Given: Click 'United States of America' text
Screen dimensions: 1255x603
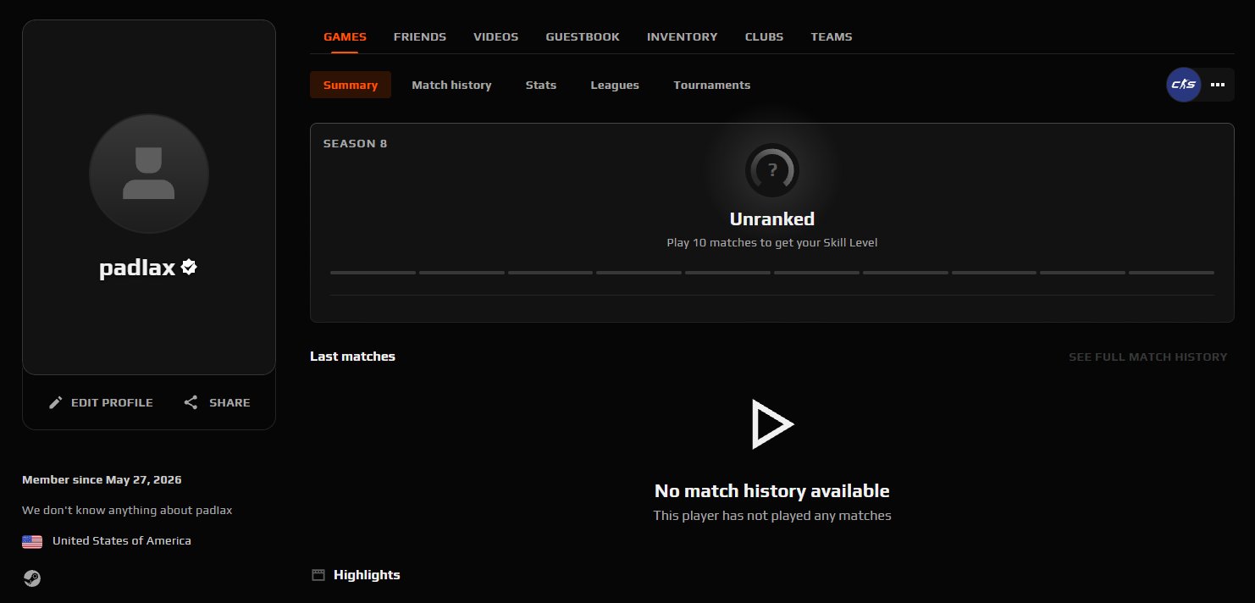Looking at the screenshot, I should click(x=122, y=540).
